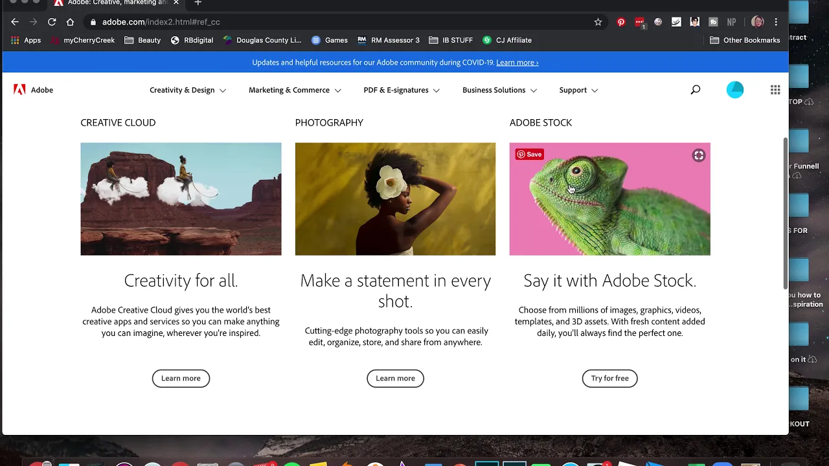Image resolution: width=829 pixels, height=466 pixels.
Task: Open the myCherryCreek bookmark
Action: coord(83,40)
